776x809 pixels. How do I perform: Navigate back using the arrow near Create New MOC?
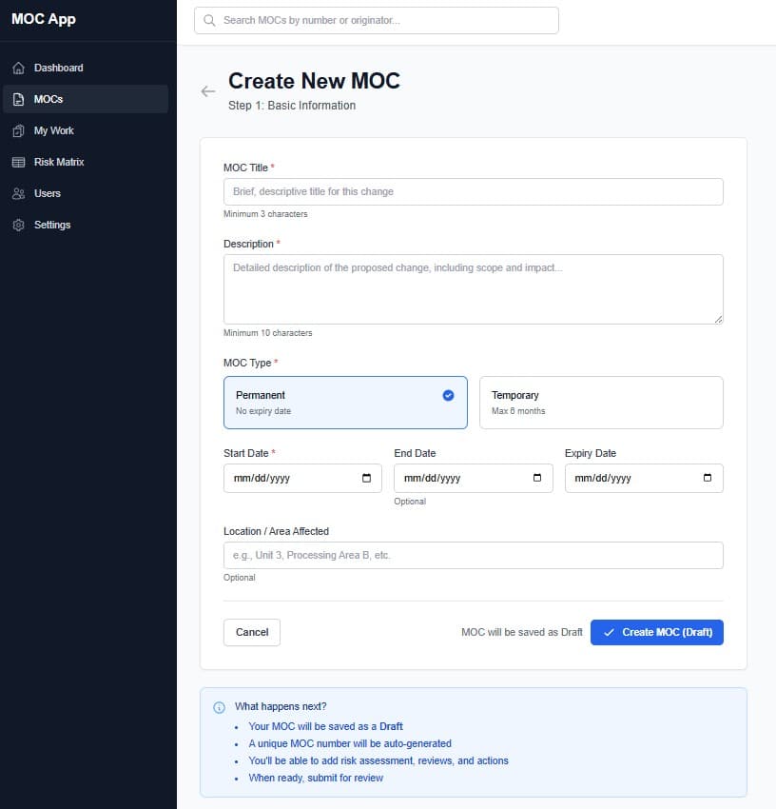click(208, 91)
